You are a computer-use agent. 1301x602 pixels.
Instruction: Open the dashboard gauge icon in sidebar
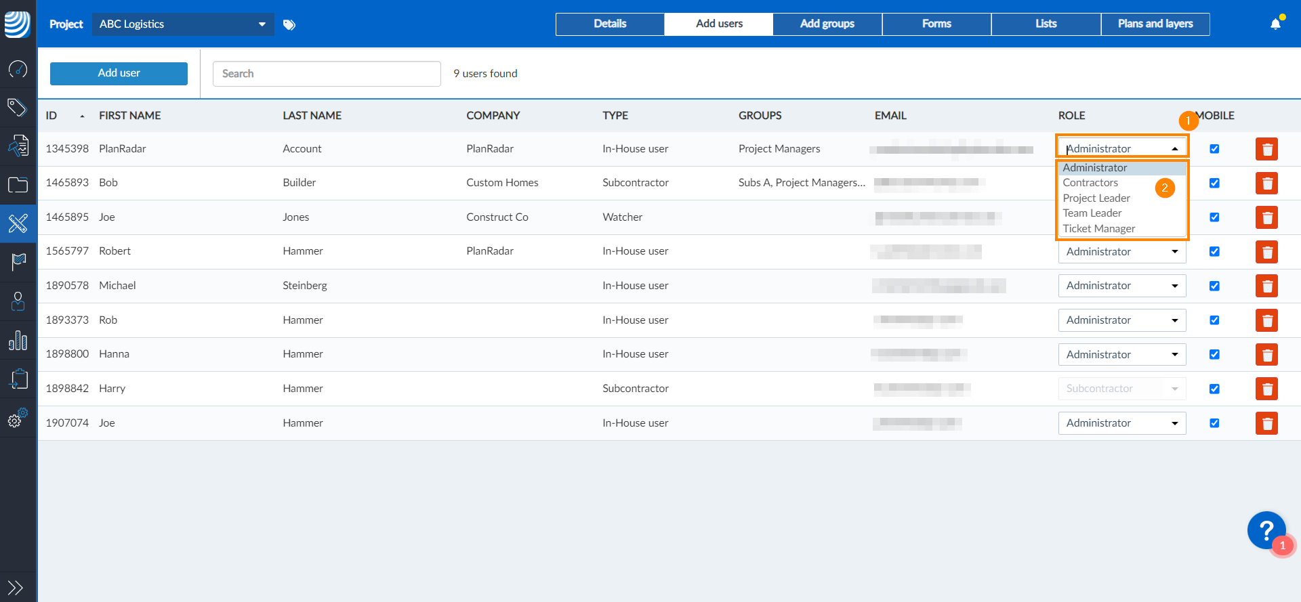[x=18, y=68]
